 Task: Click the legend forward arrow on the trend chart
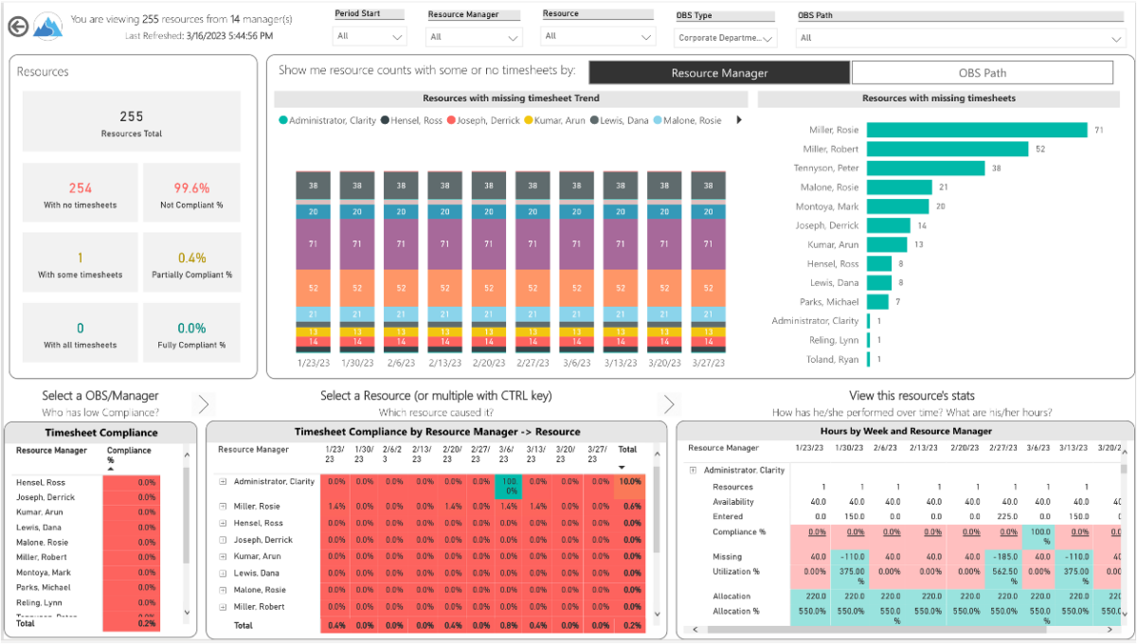[x=739, y=120]
